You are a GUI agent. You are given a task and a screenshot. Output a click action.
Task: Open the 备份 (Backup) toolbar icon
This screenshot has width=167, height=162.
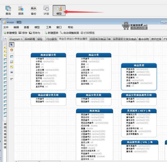tap(33, 10)
